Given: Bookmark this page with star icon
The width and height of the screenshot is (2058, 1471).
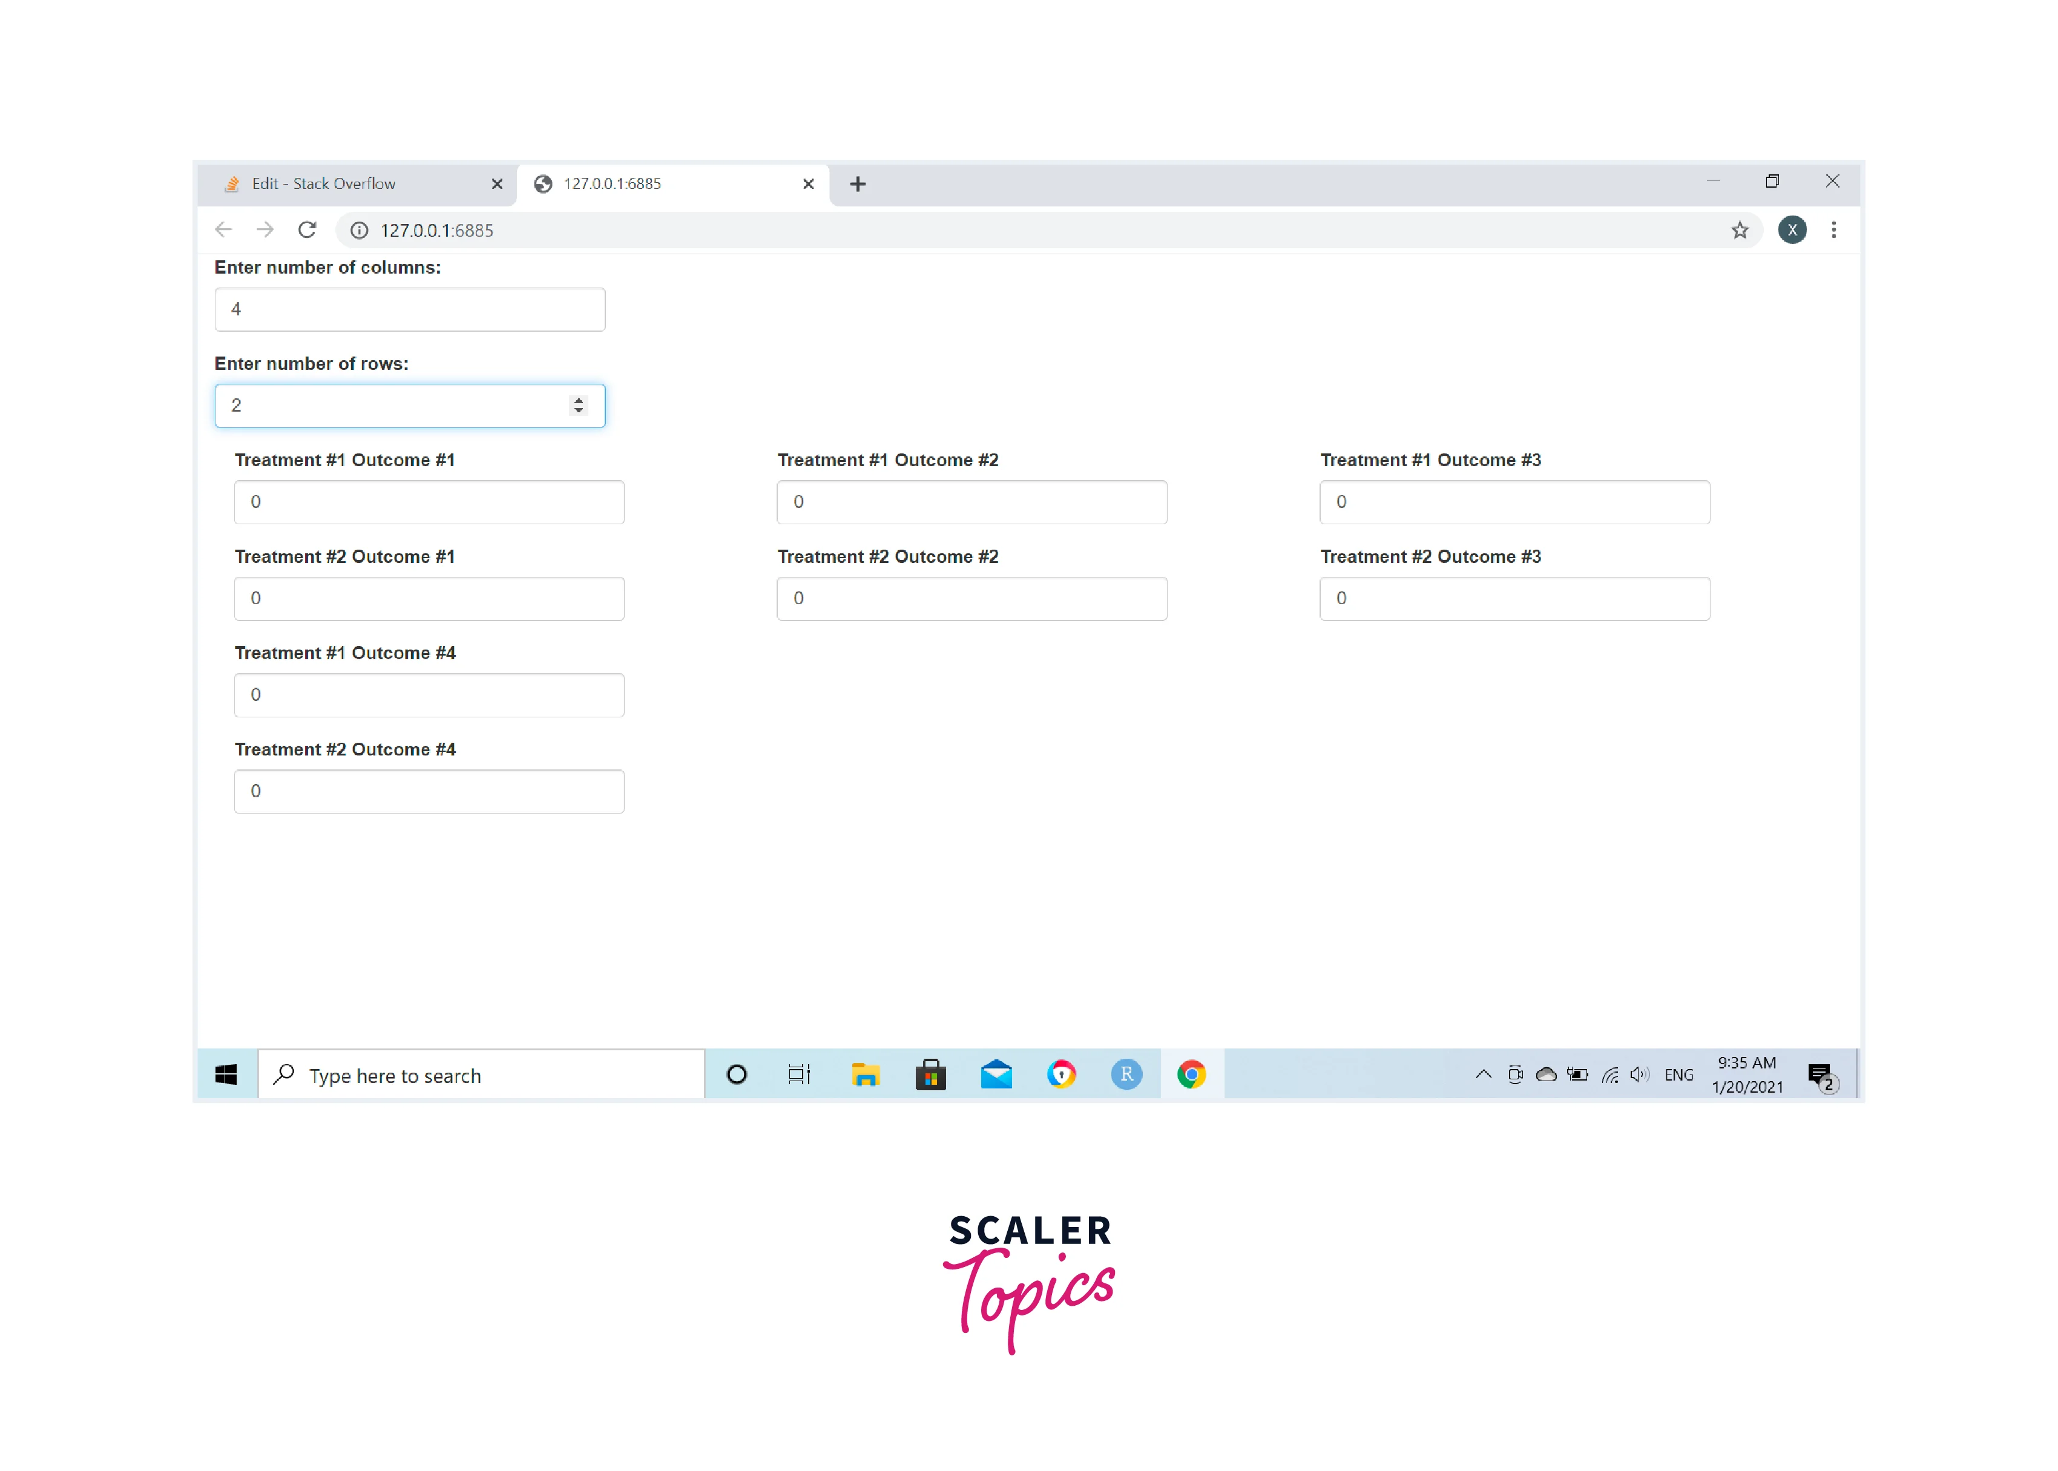Looking at the screenshot, I should (1739, 230).
